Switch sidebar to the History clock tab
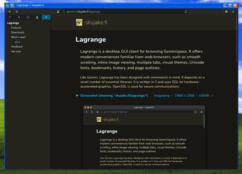This screenshot has height=174, width=242. pyautogui.click(x=28, y=17)
